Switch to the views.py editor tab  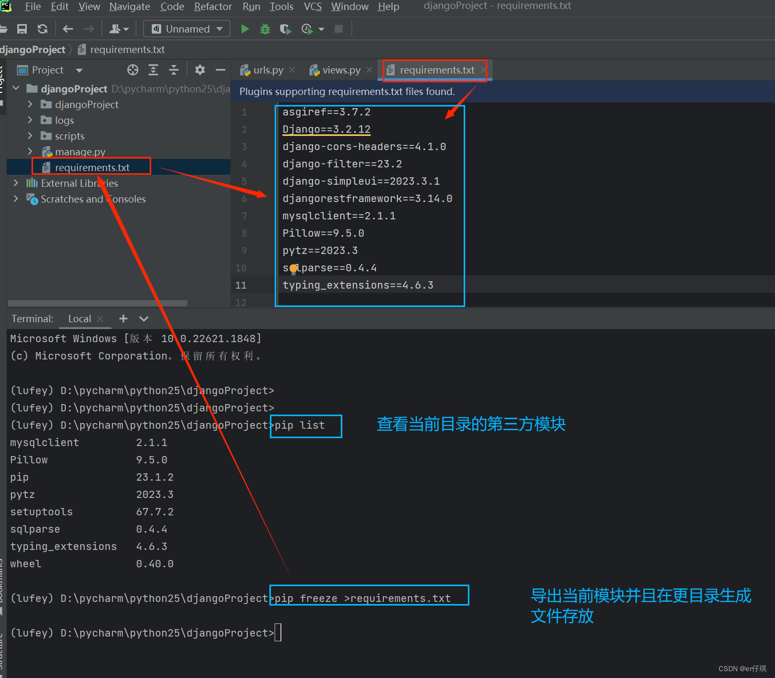coord(341,70)
